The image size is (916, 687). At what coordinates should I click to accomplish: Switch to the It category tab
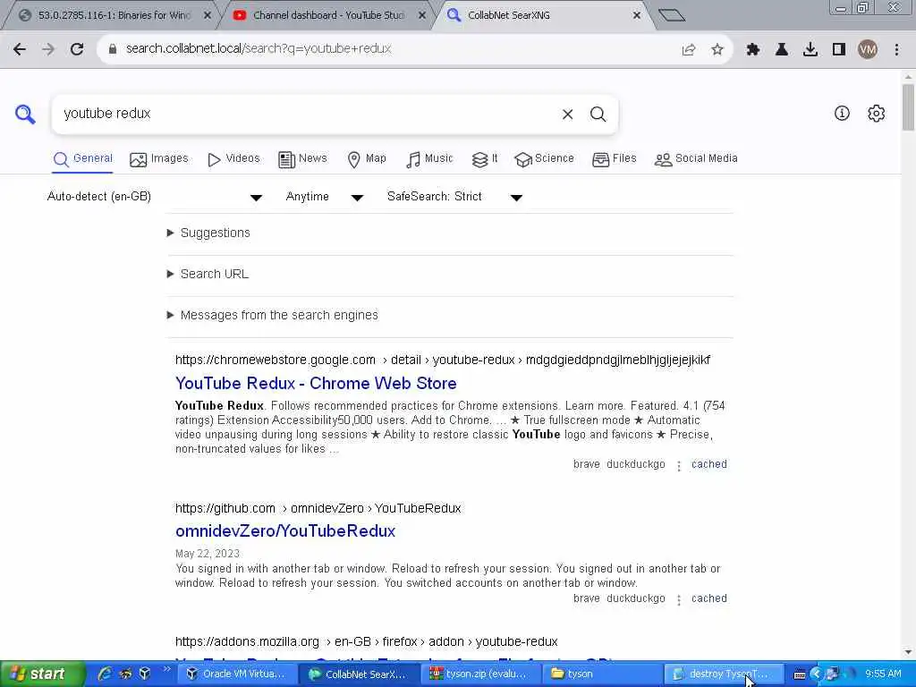point(485,159)
